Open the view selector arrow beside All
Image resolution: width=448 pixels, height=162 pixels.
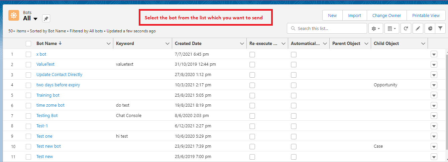click(35, 19)
